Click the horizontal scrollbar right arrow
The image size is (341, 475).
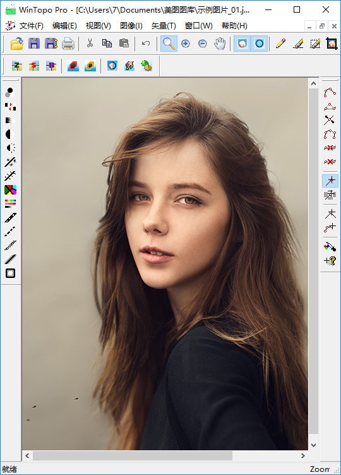[303, 455]
